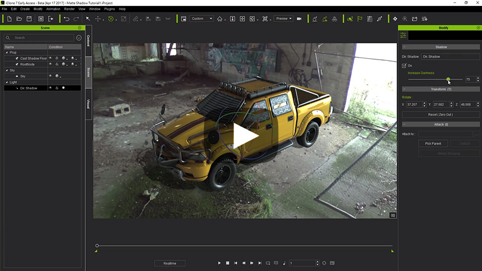Viewport: 482px width, 271px height.
Task: Toggle the shadow On checkbox
Action: pos(404,66)
